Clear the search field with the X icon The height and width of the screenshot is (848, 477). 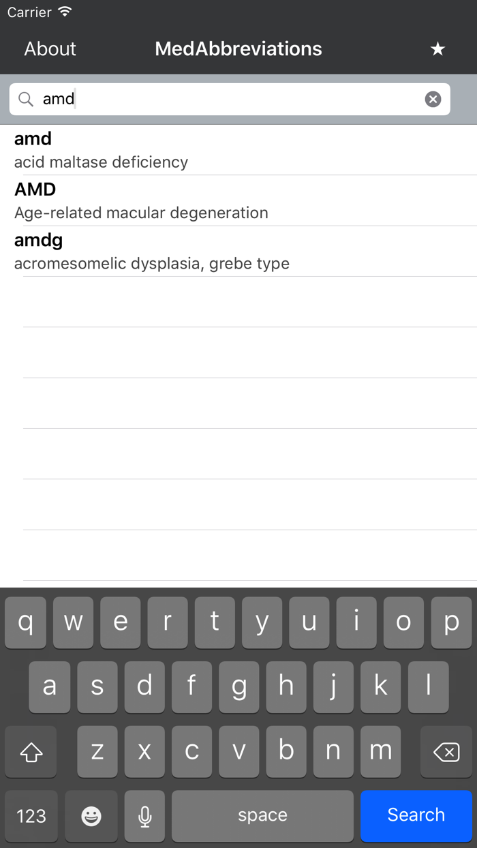pyautogui.click(x=433, y=99)
